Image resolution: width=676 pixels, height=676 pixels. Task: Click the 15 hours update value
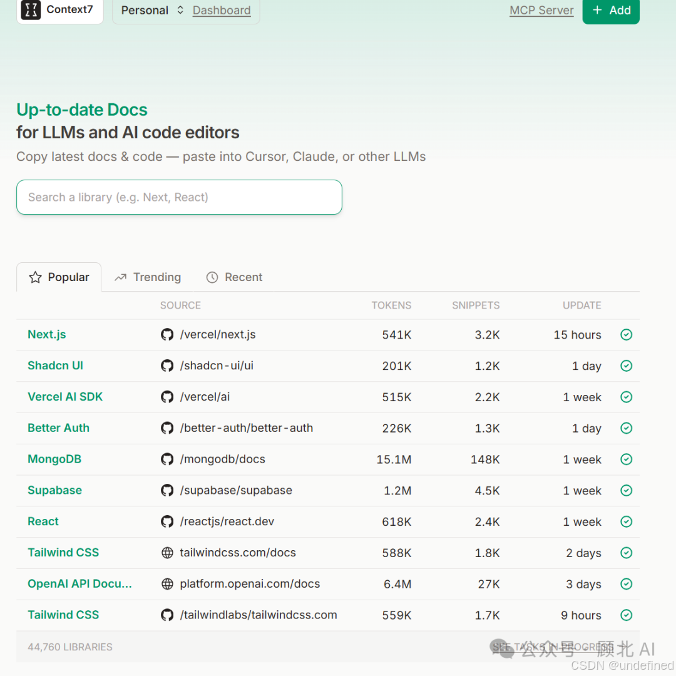pyautogui.click(x=577, y=335)
